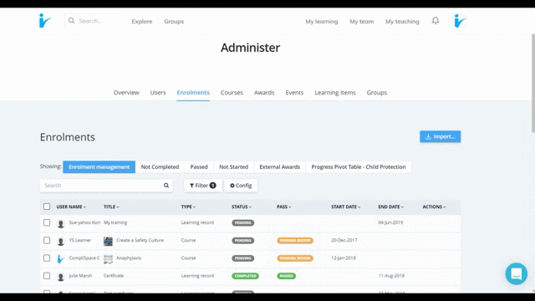Click Julie Marsh's user avatar
The height and width of the screenshot is (301, 535).
pos(61,277)
